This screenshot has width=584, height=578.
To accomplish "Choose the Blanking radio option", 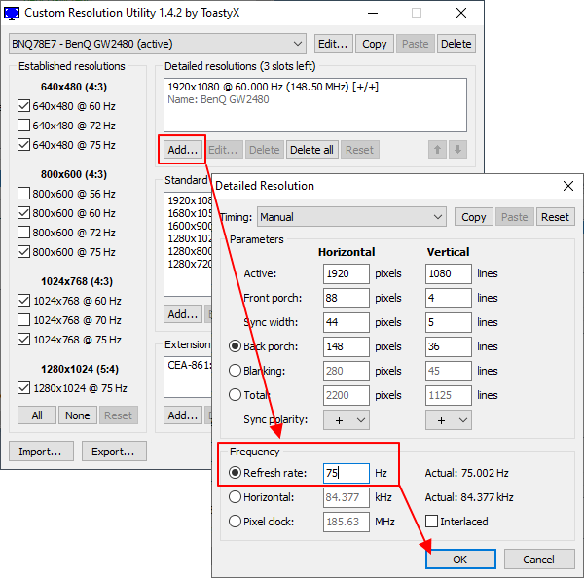I will [x=235, y=371].
